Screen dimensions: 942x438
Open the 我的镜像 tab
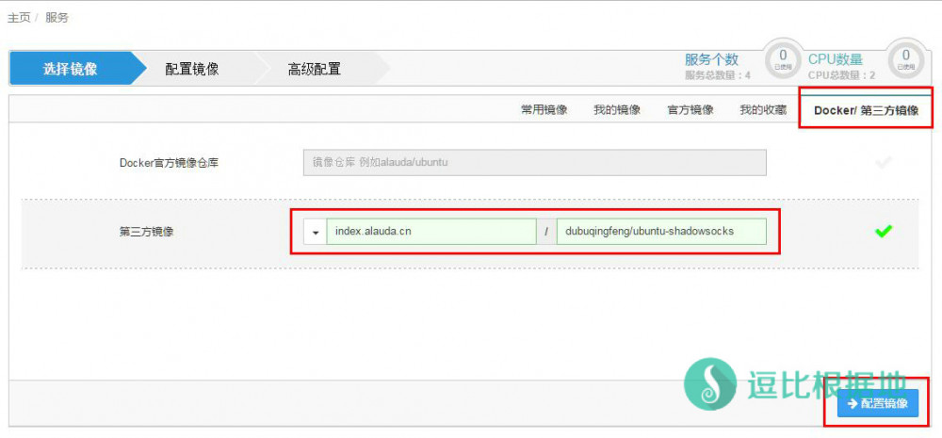(x=617, y=110)
